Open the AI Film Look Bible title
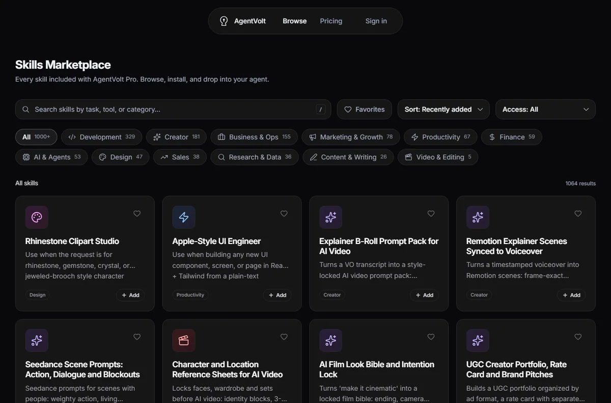Image resolution: width=611 pixels, height=403 pixels. 377,369
